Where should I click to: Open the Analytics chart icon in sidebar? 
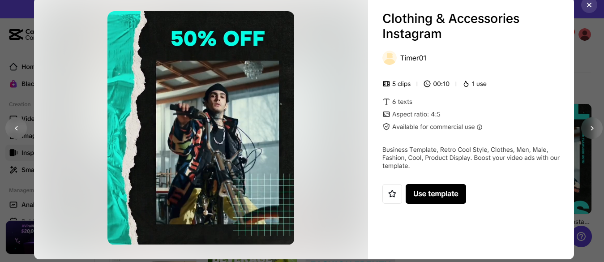pos(13,205)
